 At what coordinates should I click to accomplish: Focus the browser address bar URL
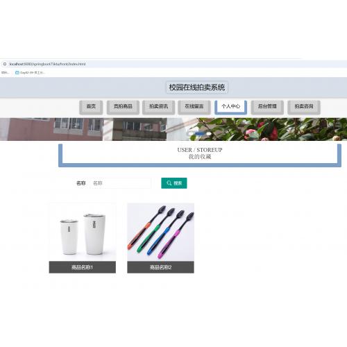(x=47, y=64)
